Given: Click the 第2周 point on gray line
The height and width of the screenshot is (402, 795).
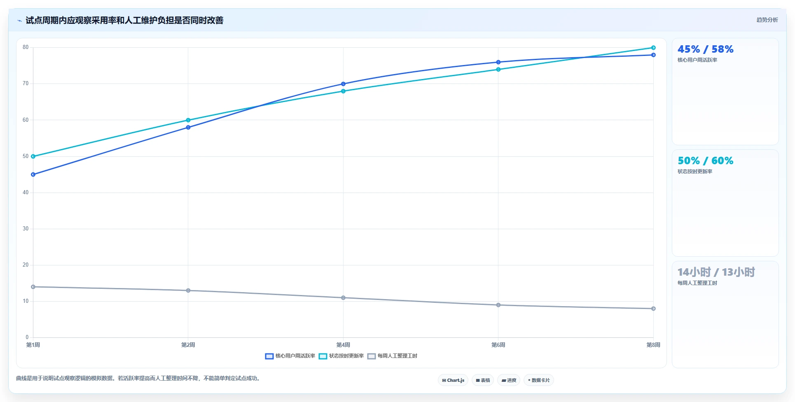Looking at the screenshot, I should pyautogui.click(x=188, y=290).
